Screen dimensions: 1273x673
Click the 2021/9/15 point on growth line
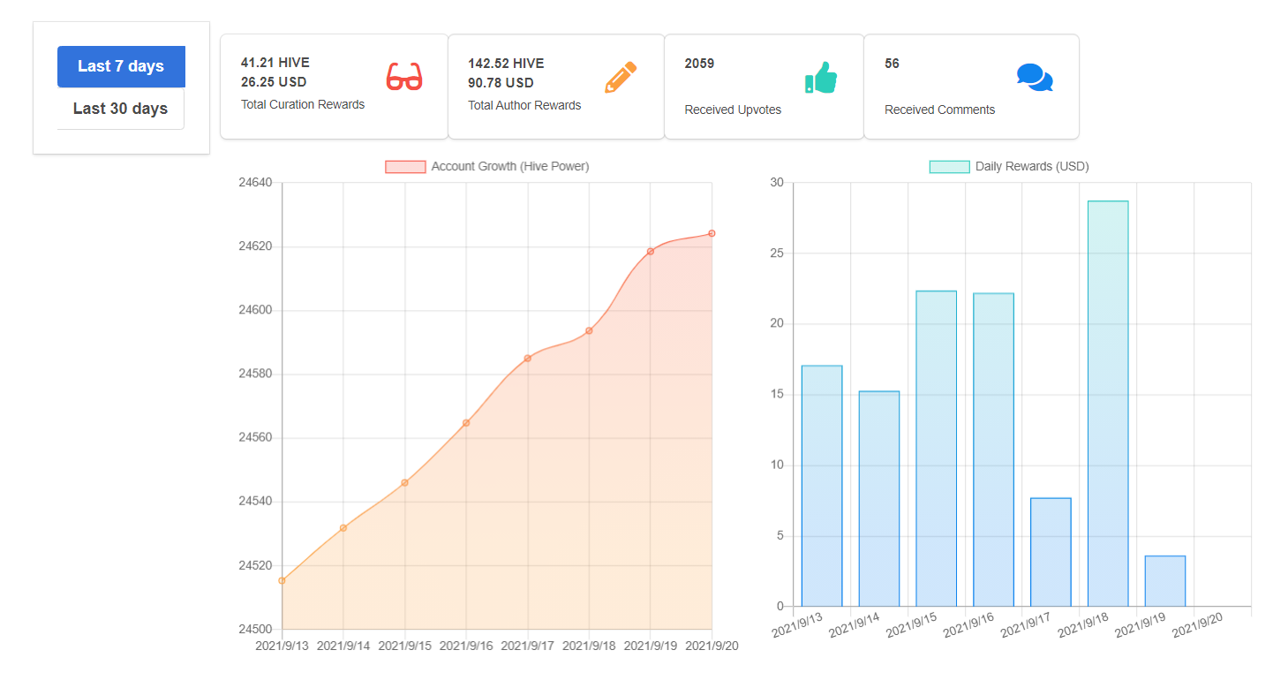pyautogui.click(x=404, y=482)
